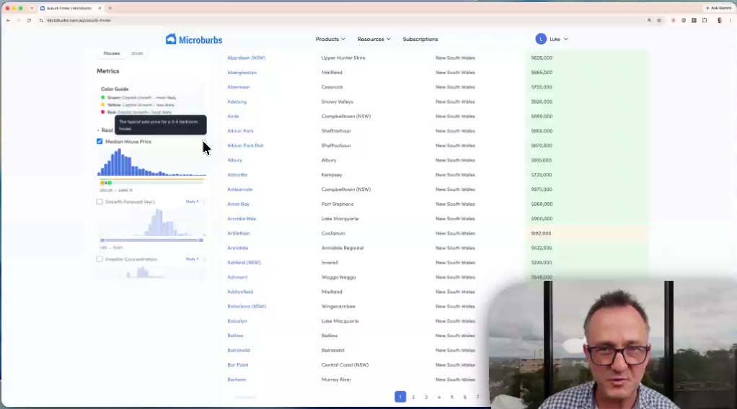The width and height of the screenshot is (737, 409).
Task: Open the Subscriptions page
Action: pyautogui.click(x=420, y=39)
